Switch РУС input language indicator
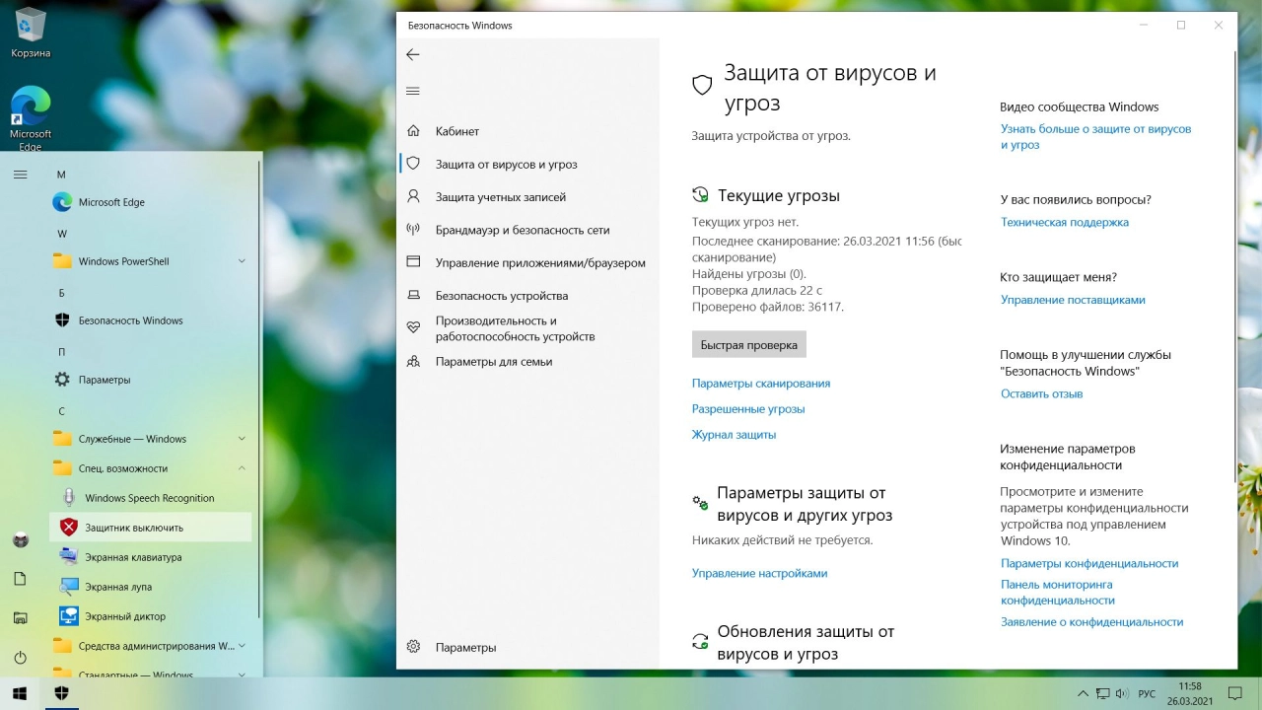Image resolution: width=1262 pixels, height=710 pixels. tap(1147, 693)
